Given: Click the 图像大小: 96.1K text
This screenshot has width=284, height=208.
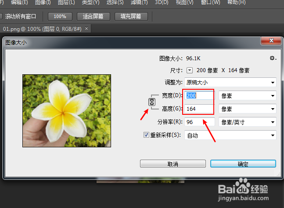Looking at the screenshot, I should [x=180, y=58].
